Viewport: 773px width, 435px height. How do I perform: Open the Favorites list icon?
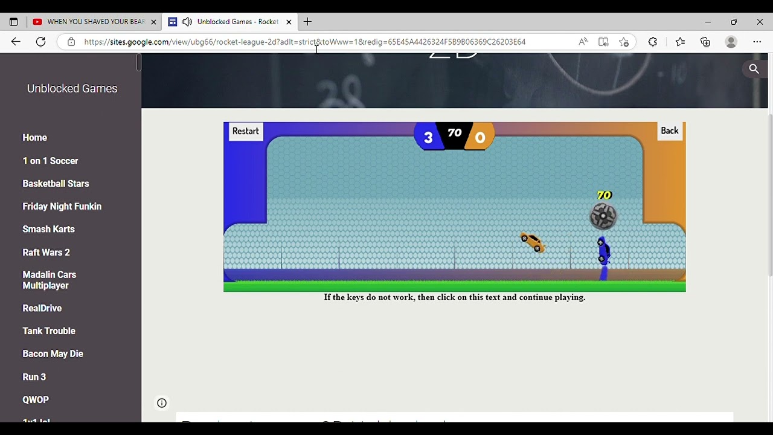click(x=680, y=42)
